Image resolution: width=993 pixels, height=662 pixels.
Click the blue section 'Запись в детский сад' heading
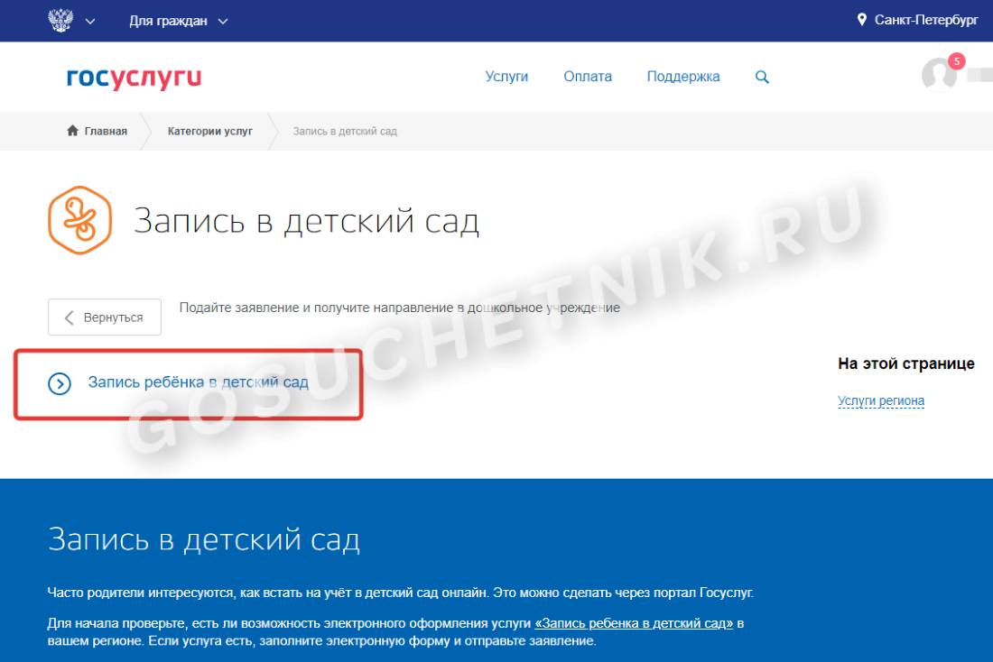click(x=204, y=540)
